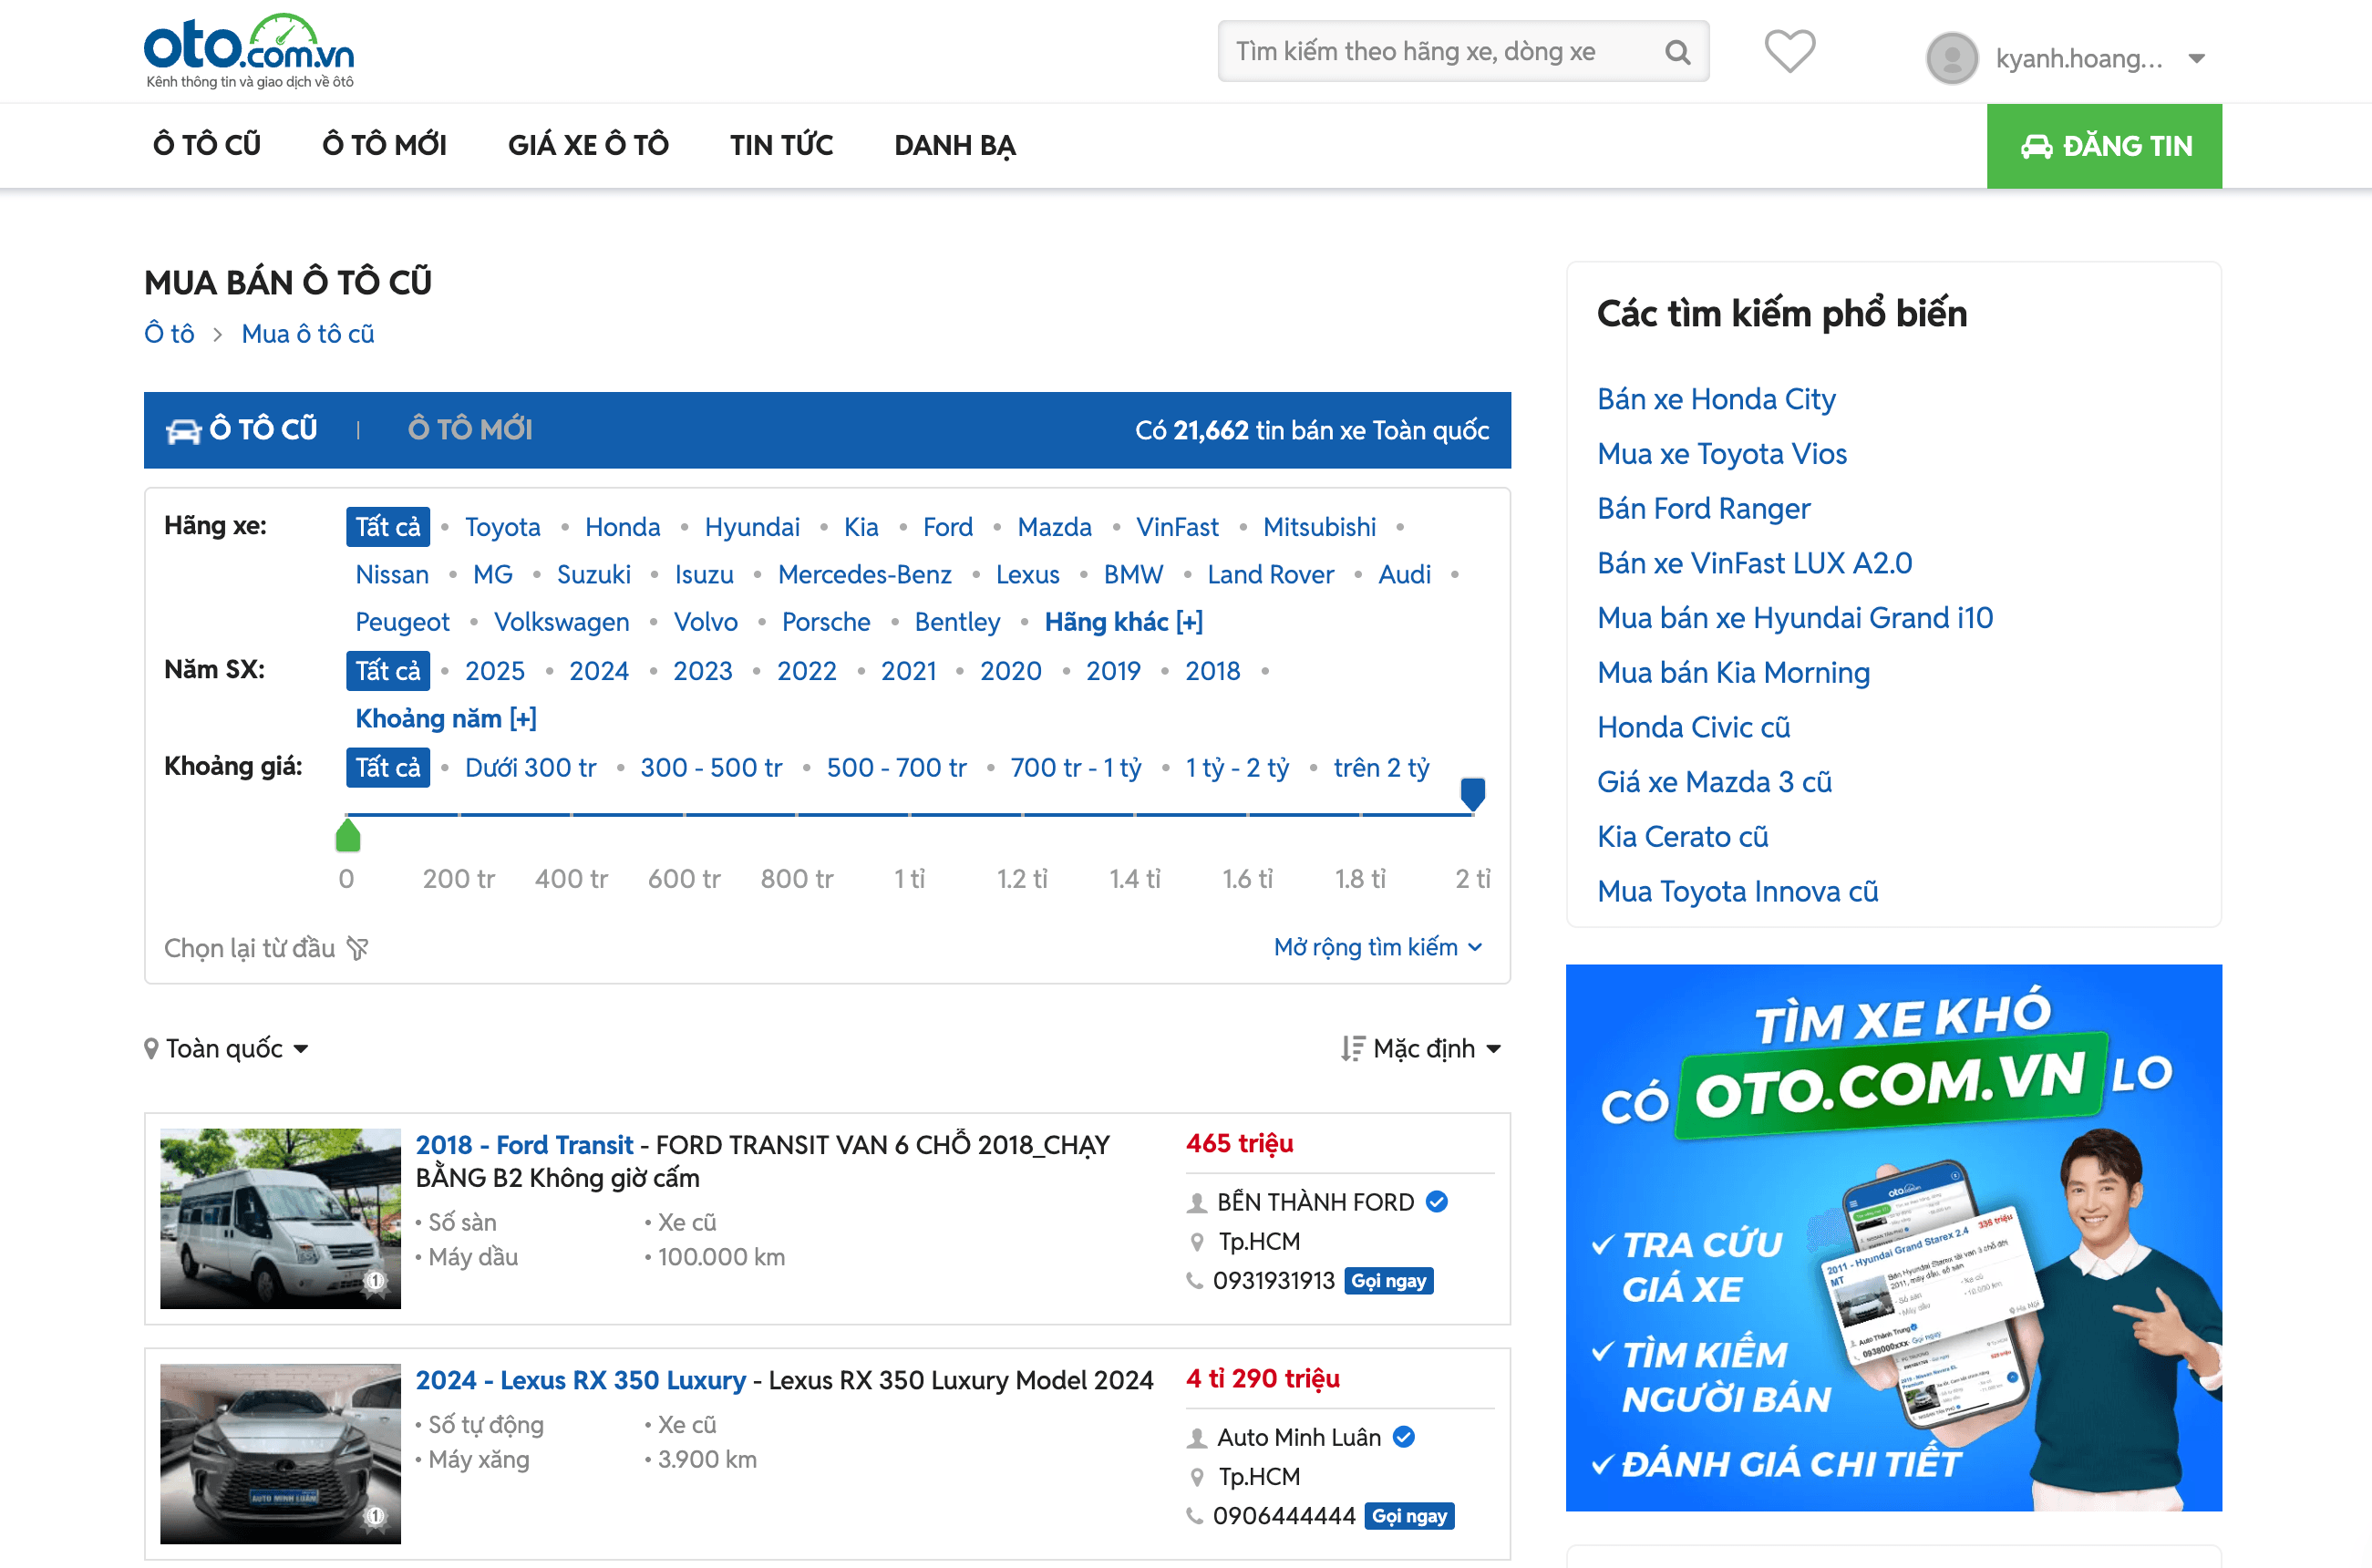Screen dimensions: 2372x1568
Task: Filter by price trên 2 tỷ
Action: pyautogui.click(x=1381, y=768)
